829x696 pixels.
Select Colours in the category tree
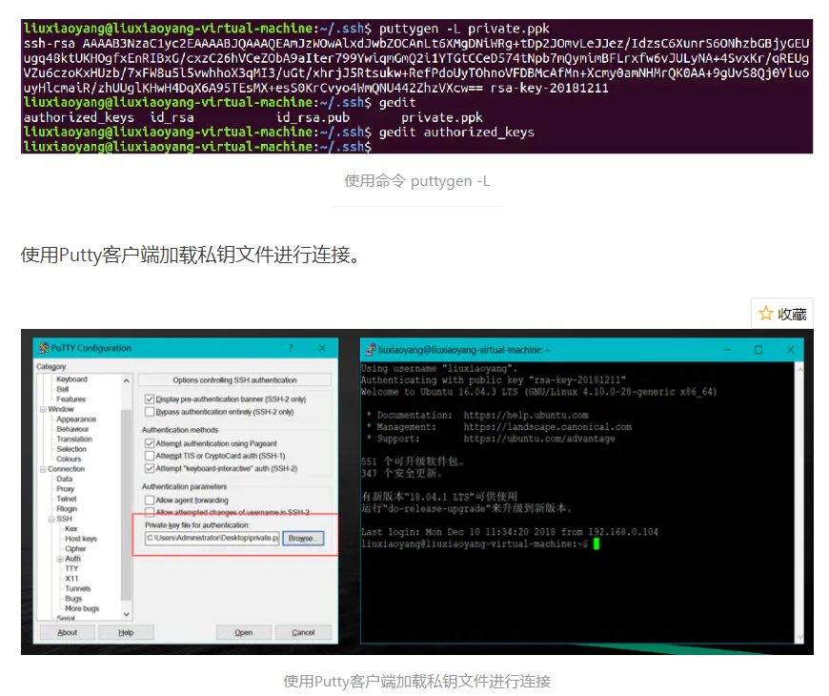click(69, 459)
